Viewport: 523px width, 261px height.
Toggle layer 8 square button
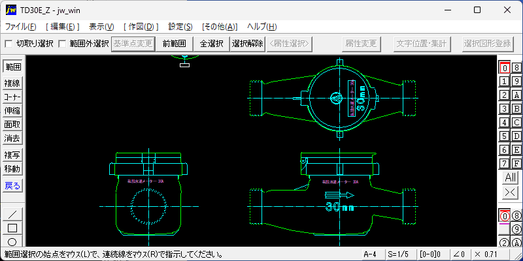tap(516, 68)
